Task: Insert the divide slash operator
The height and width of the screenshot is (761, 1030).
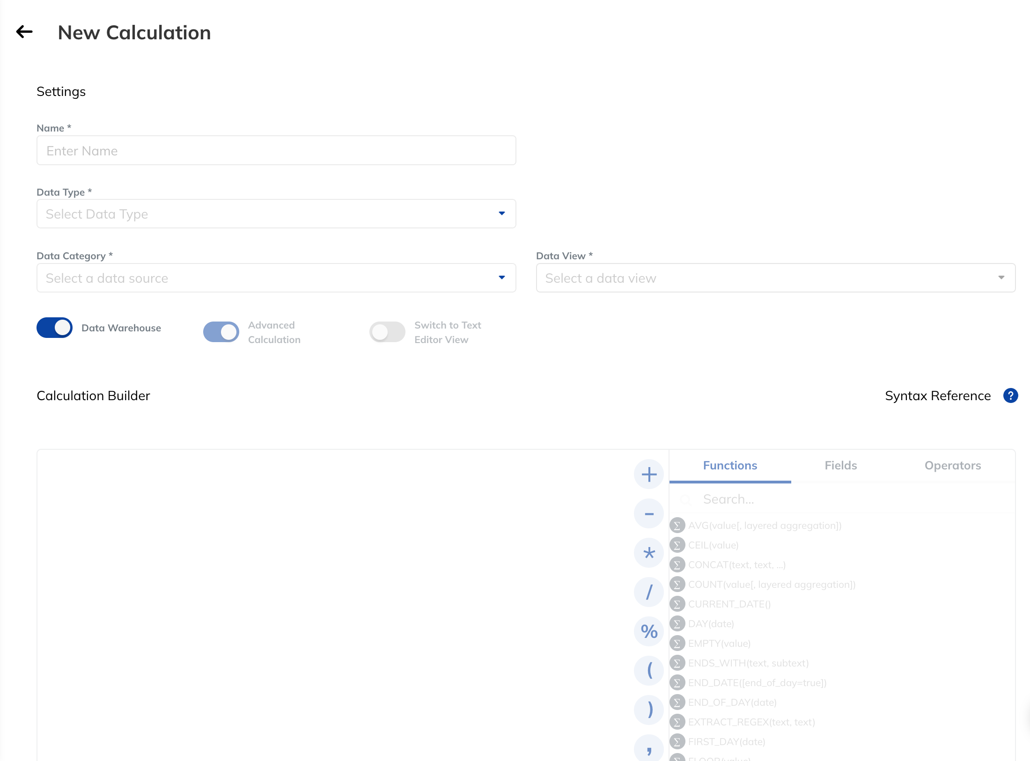Action: pos(649,592)
